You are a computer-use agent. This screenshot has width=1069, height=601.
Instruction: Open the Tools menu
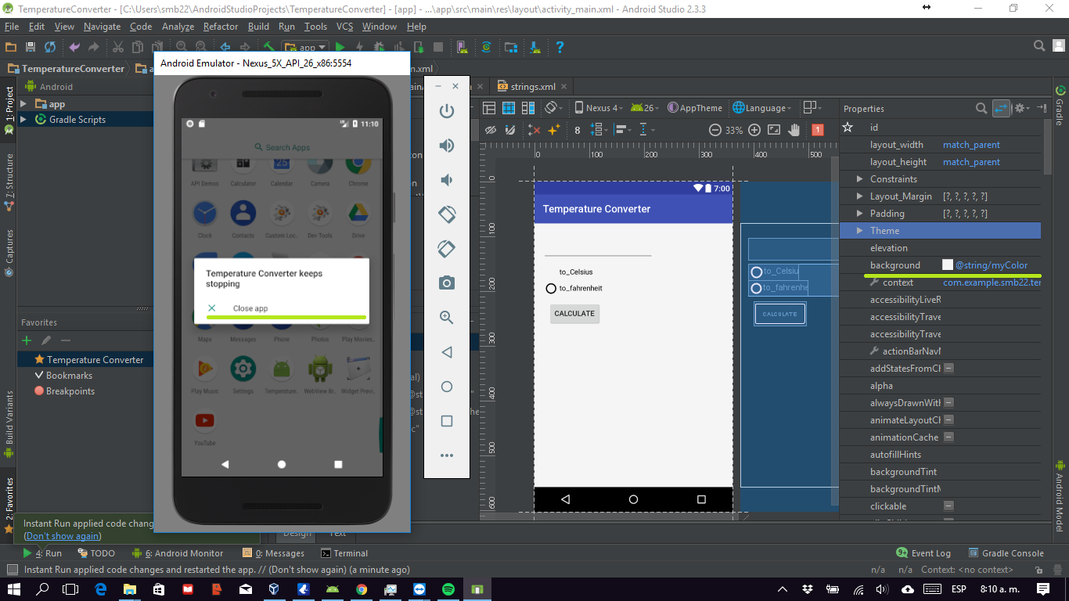point(315,27)
